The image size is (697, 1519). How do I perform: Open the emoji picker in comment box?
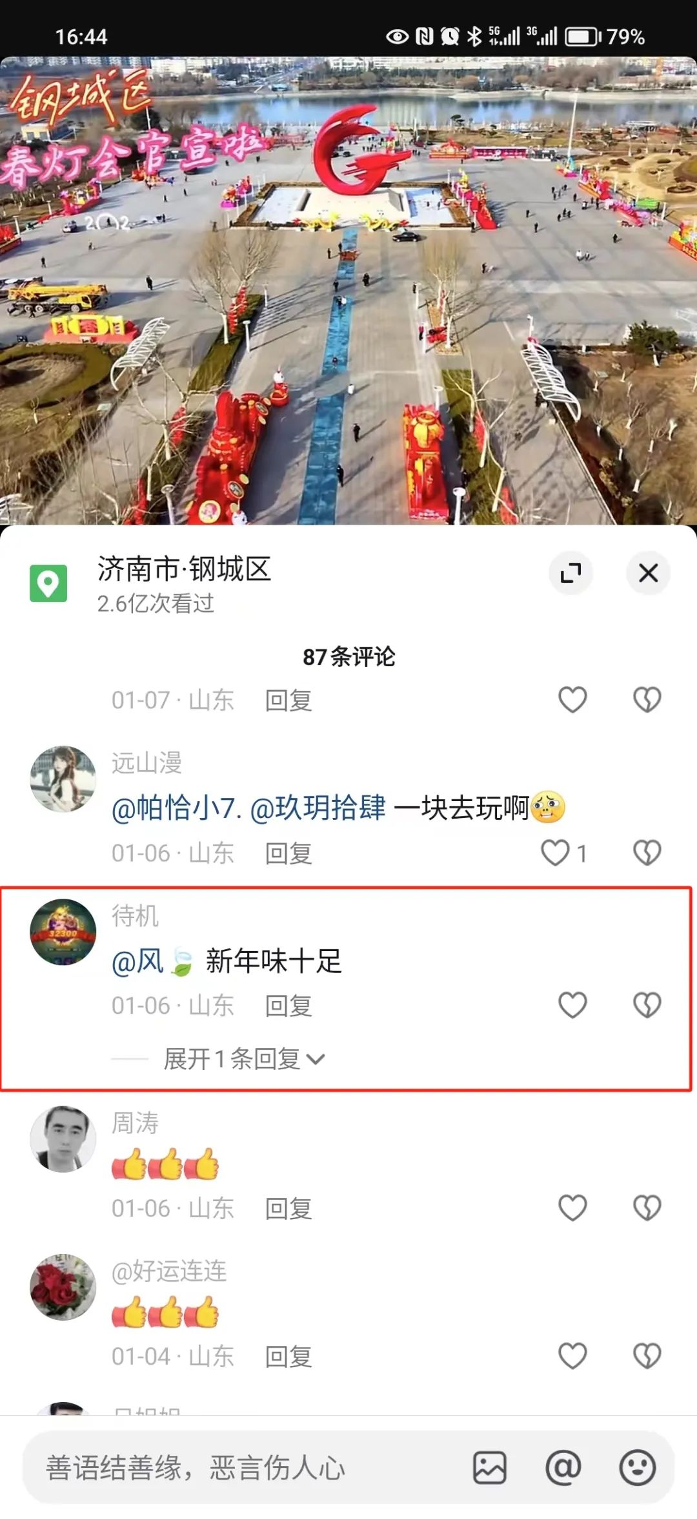coord(638,1467)
